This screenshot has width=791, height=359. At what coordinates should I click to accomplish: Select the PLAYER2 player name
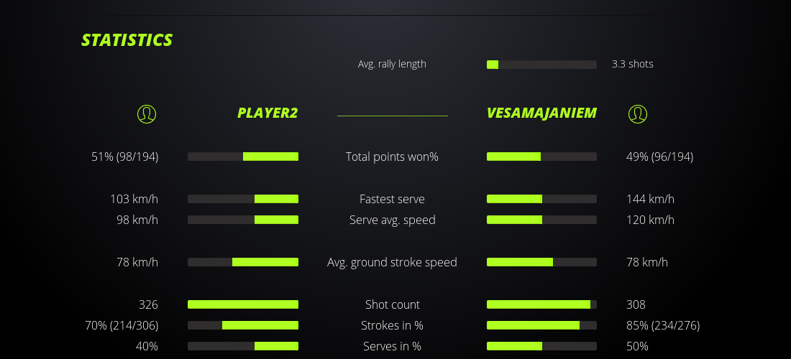[x=268, y=113]
